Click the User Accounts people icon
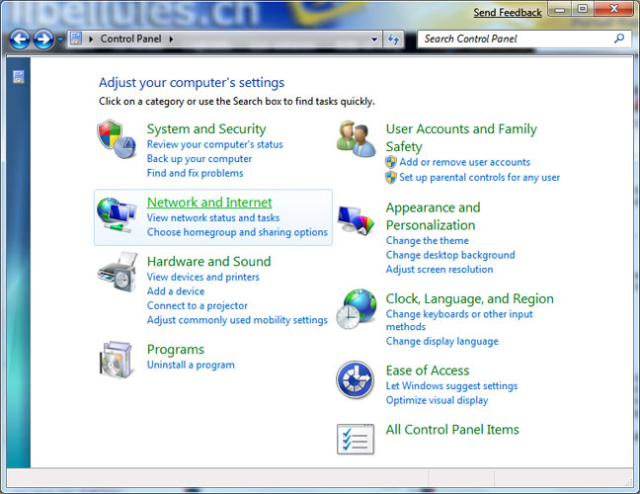The image size is (640, 494). click(356, 138)
